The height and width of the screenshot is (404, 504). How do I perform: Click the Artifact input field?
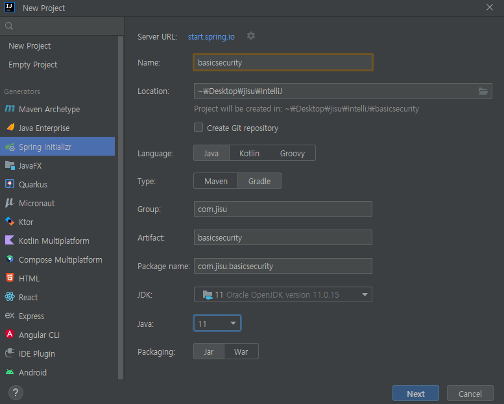(x=283, y=237)
